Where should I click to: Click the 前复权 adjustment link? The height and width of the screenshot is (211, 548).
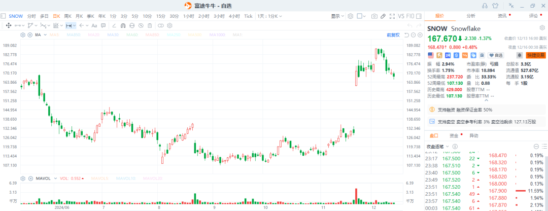pos(393,34)
